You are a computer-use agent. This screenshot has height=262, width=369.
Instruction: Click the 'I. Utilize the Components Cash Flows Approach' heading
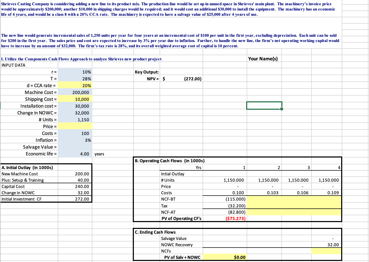coord(81,59)
